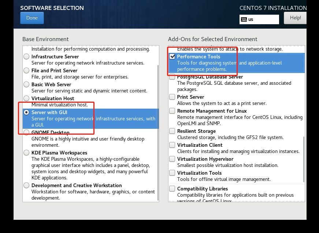Check the Print Server add-on
The width and height of the screenshot is (319, 233).
(172, 97)
